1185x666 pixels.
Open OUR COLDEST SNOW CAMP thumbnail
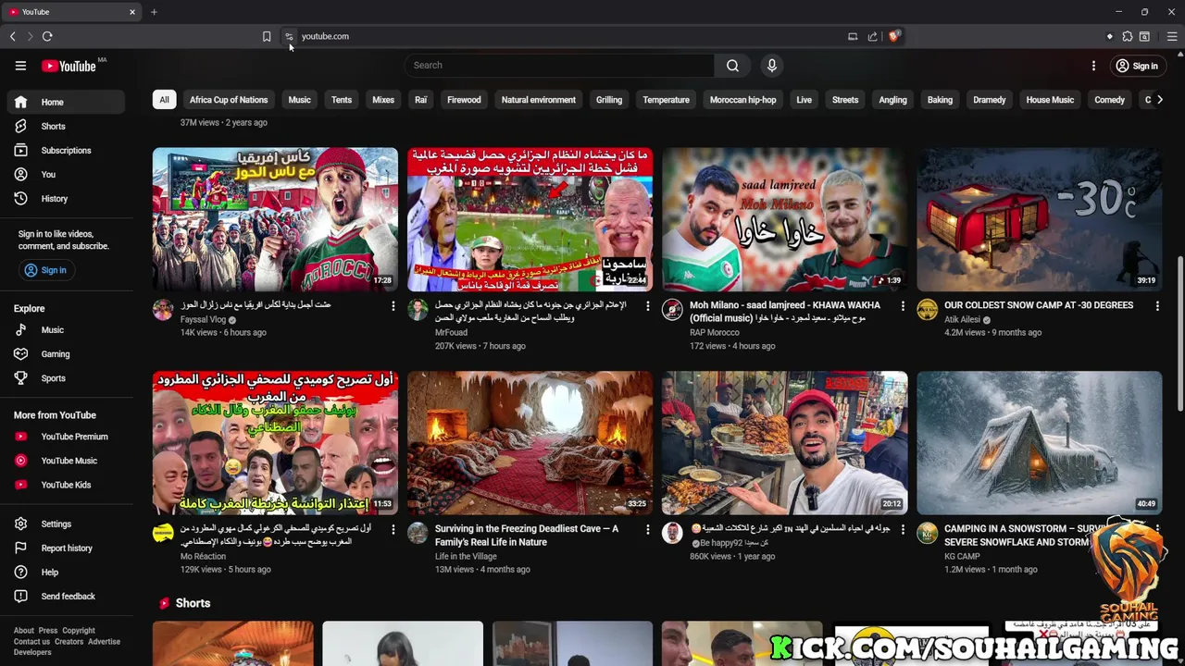[1039, 219]
